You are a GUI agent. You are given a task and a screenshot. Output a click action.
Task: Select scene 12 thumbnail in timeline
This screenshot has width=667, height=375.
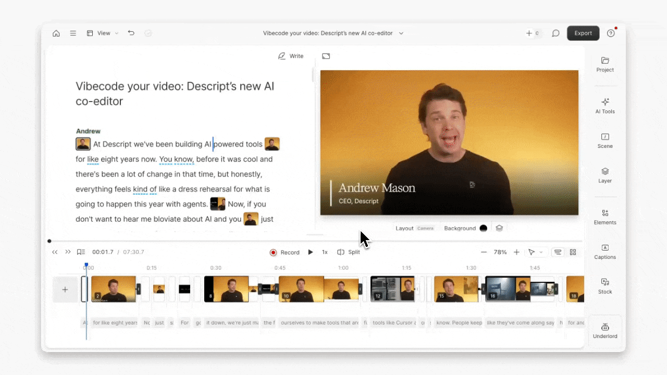pos(392,289)
